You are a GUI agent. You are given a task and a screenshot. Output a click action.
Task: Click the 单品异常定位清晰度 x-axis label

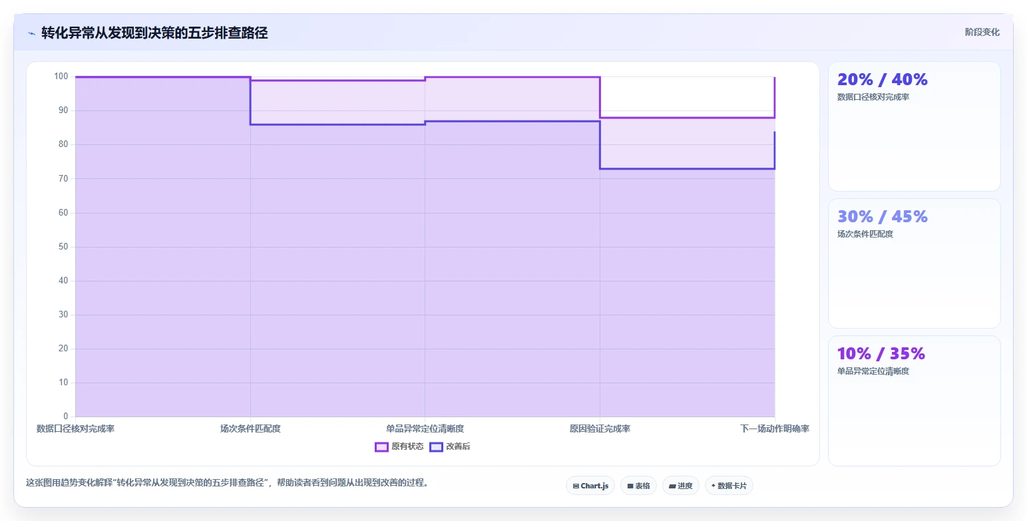point(425,429)
